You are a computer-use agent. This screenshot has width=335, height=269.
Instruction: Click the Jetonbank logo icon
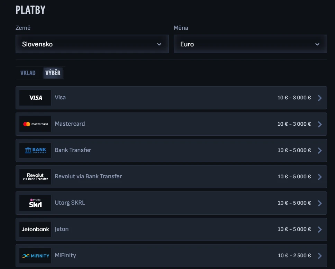35,229
